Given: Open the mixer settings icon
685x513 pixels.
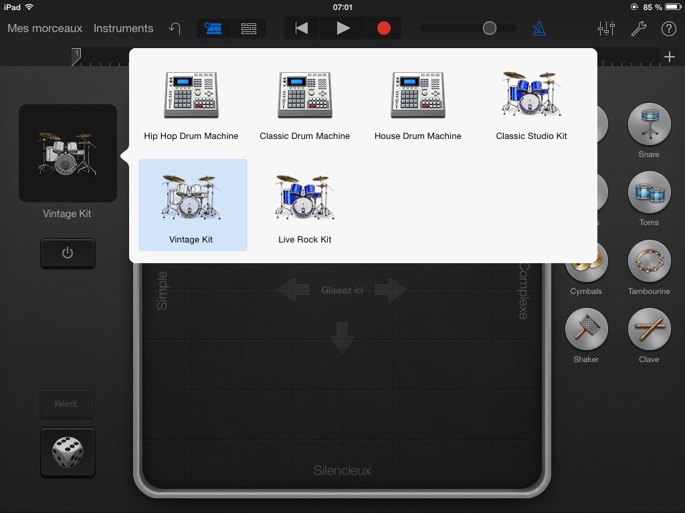Looking at the screenshot, I should click(x=606, y=28).
